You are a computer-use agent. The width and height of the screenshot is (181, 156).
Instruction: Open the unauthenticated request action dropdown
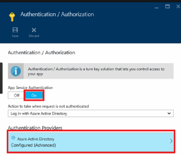point(91,113)
